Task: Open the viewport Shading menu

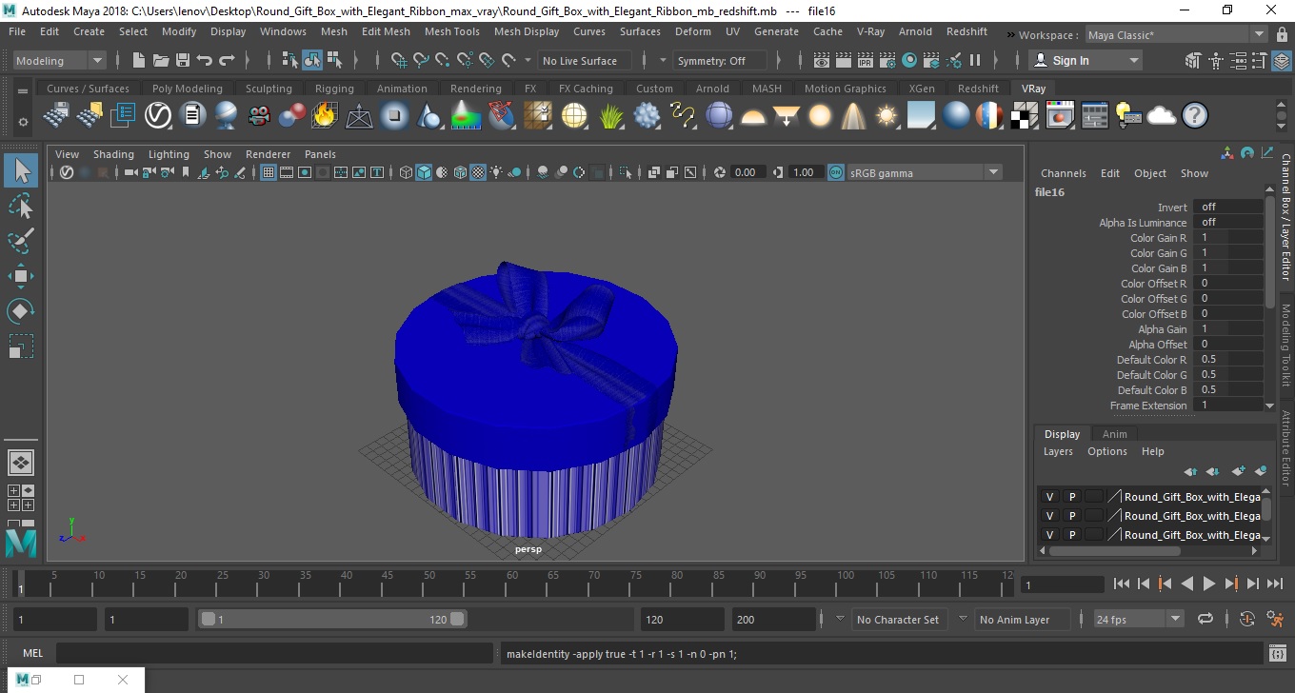Action: pyautogui.click(x=113, y=154)
